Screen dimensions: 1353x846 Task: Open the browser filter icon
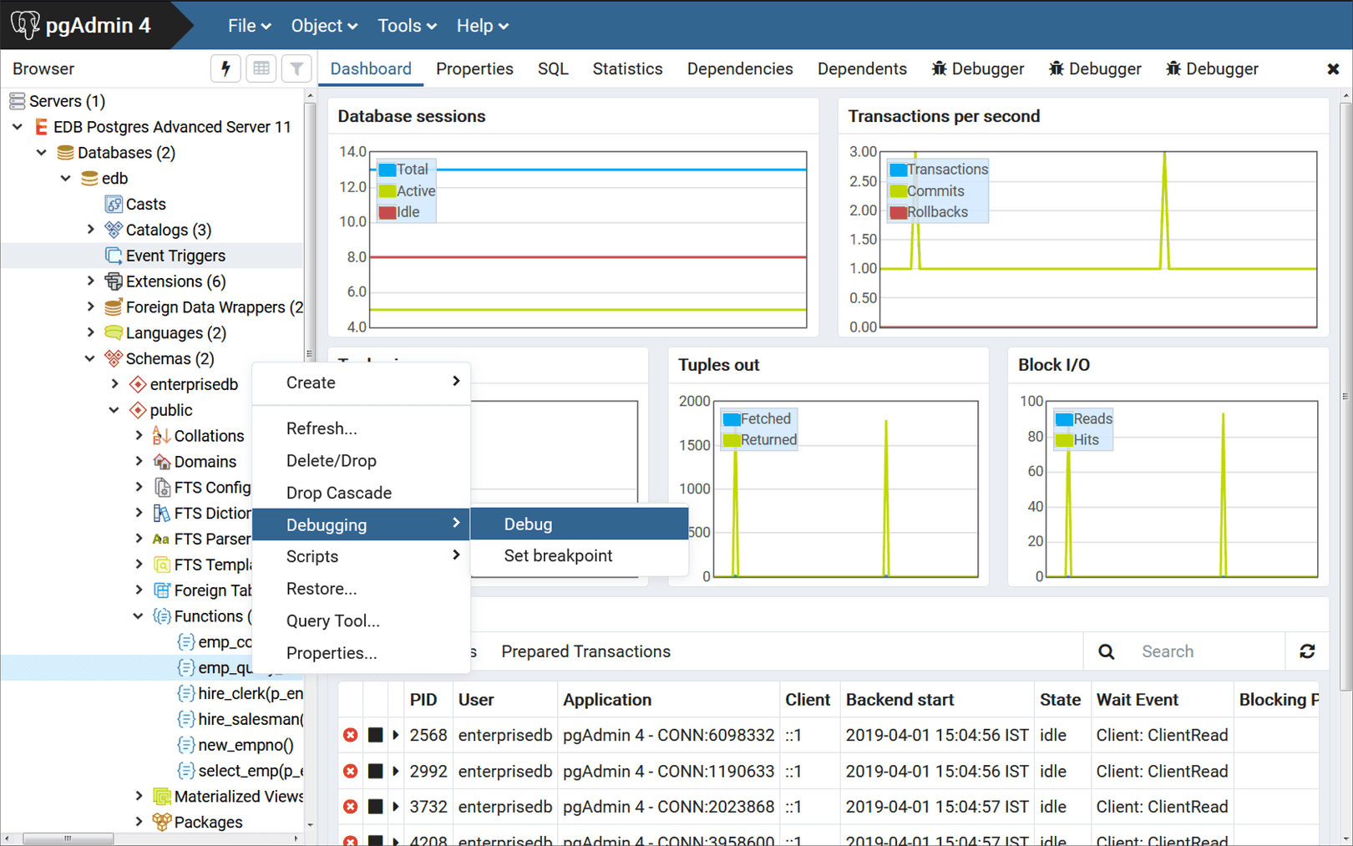(x=296, y=68)
